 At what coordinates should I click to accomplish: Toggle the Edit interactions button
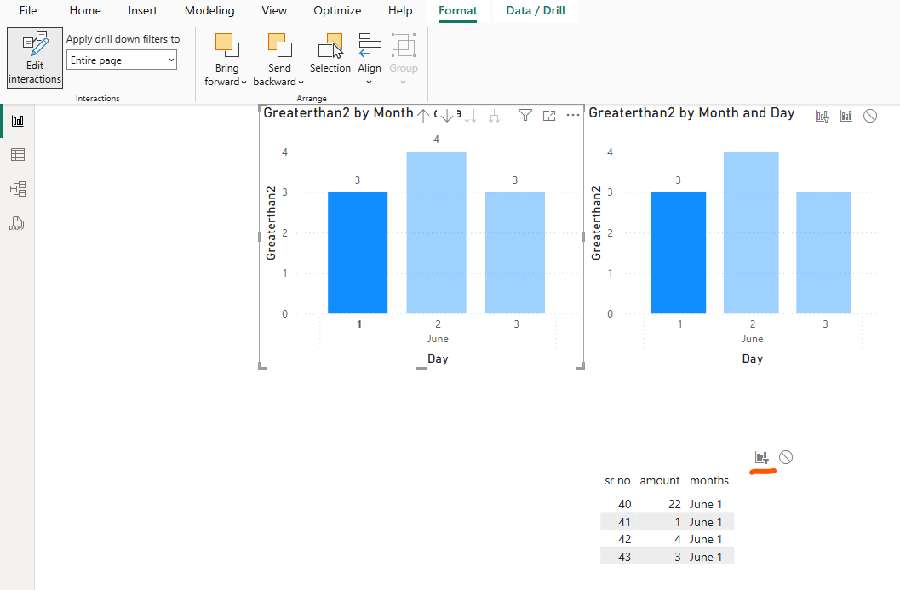[x=35, y=58]
